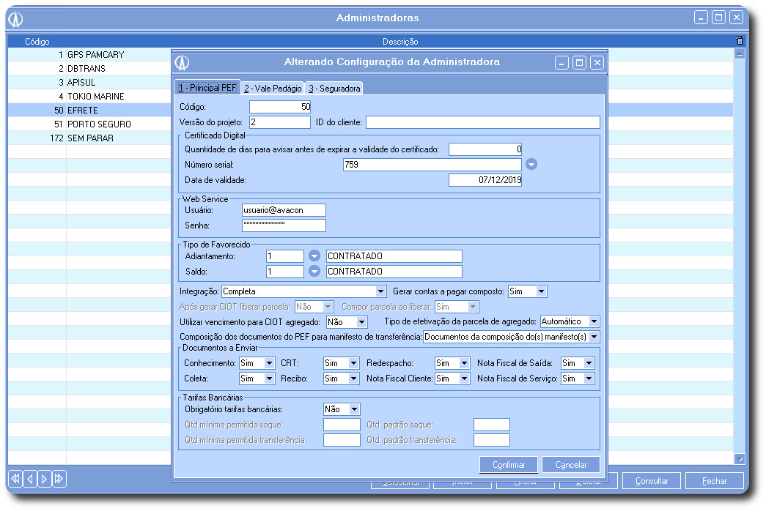Expand the Conhecimento dropdown
The image size is (766, 511).
click(x=269, y=363)
